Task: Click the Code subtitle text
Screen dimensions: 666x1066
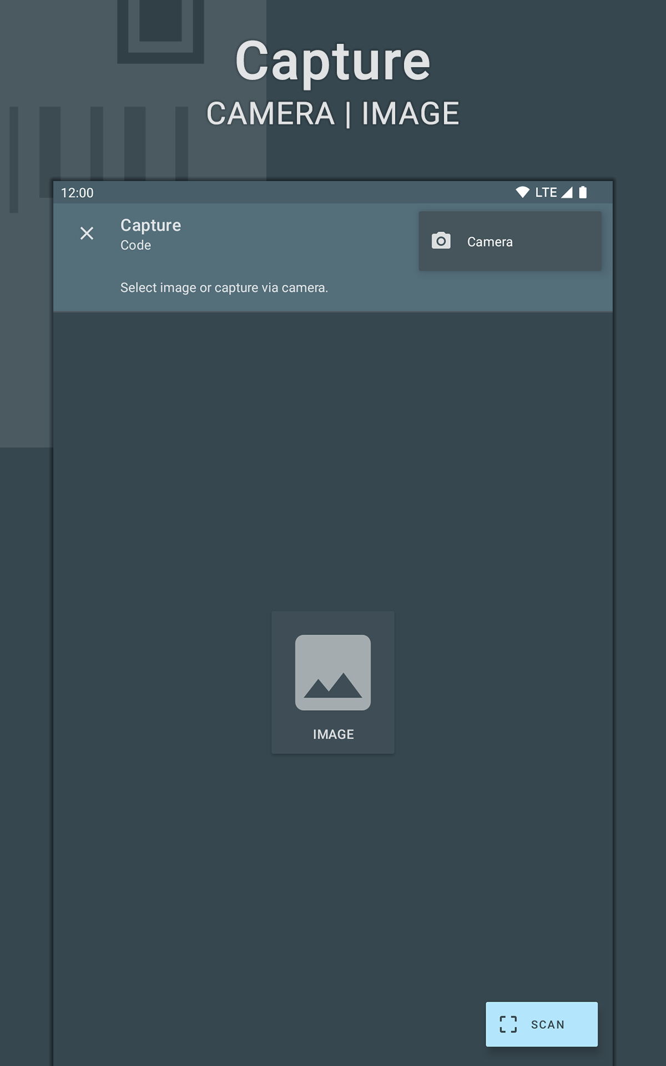Action: point(135,245)
